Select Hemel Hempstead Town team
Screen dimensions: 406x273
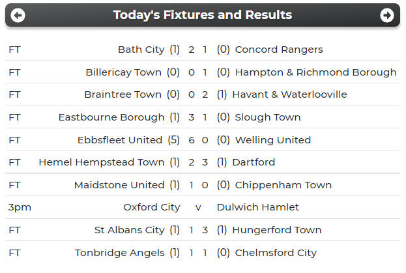[x=102, y=162]
